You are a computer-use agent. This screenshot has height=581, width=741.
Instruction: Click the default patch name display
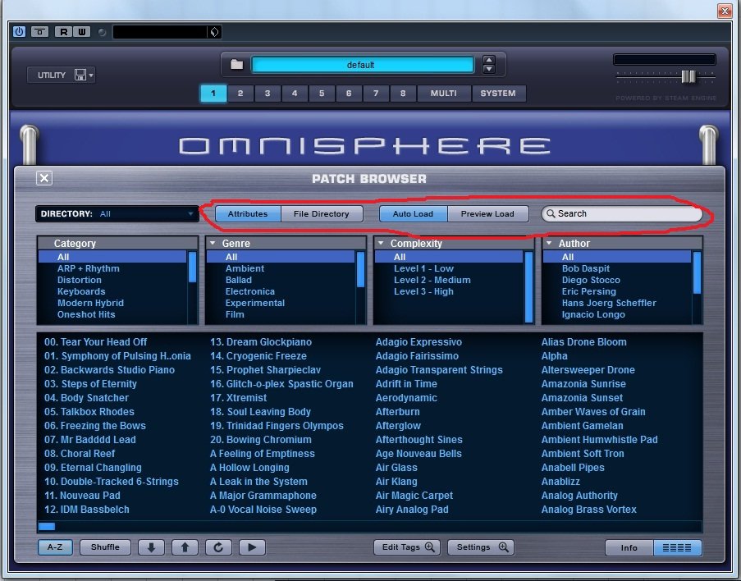click(363, 65)
